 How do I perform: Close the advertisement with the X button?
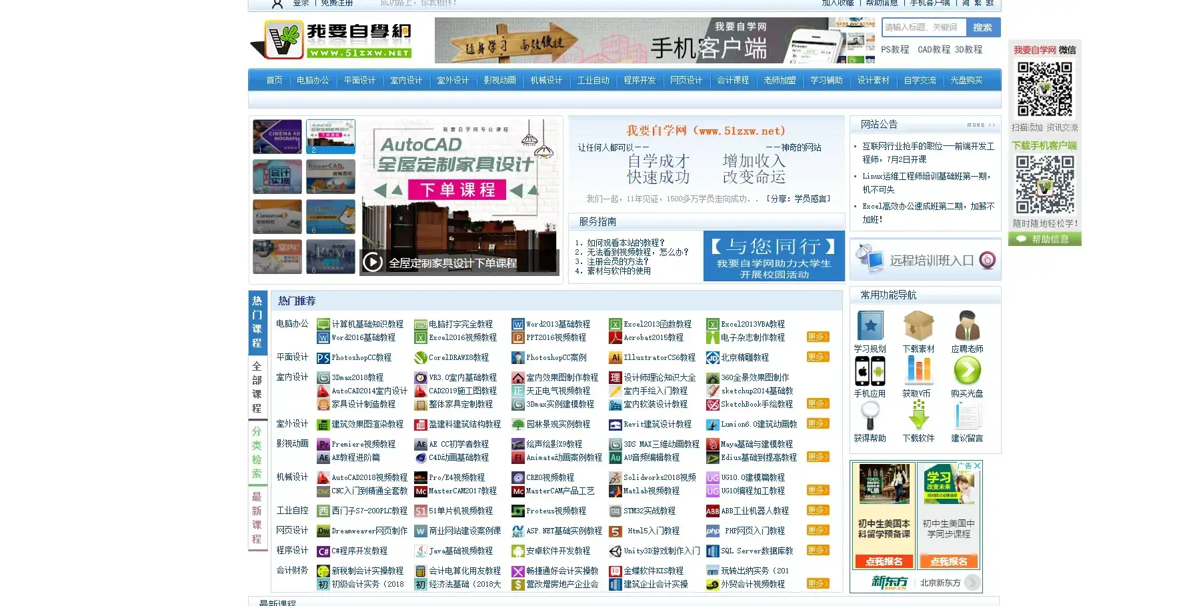click(x=977, y=465)
